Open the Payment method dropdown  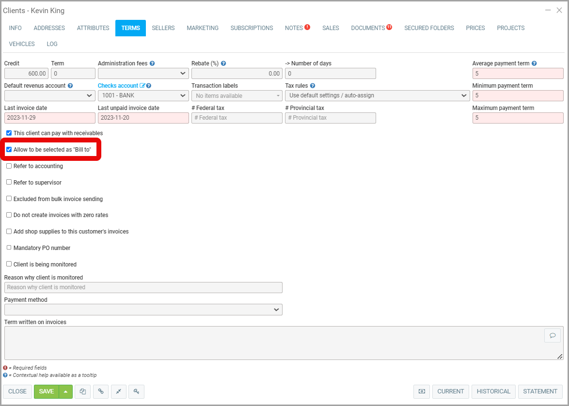click(143, 310)
